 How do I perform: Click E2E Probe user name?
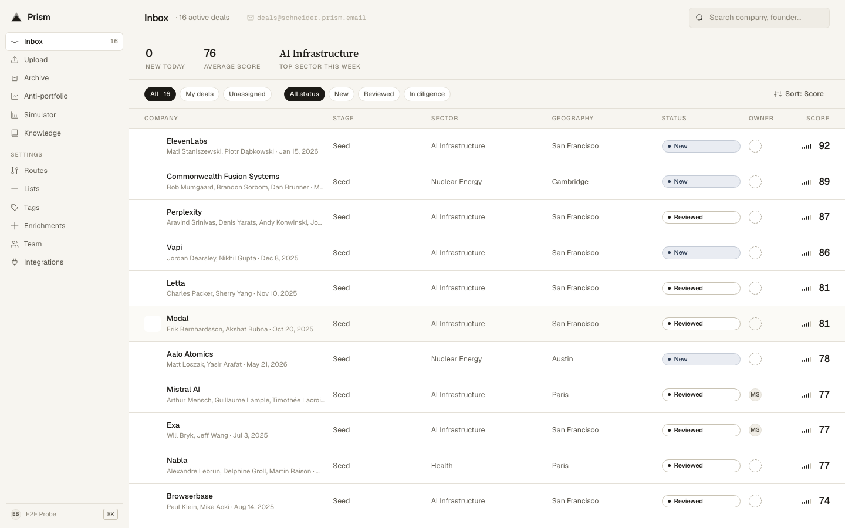(x=41, y=514)
